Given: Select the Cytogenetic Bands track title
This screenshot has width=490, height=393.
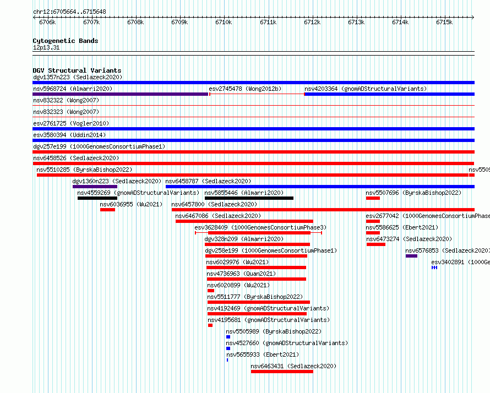Looking at the screenshot, I should pyautogui.click(x=66, y=41).
